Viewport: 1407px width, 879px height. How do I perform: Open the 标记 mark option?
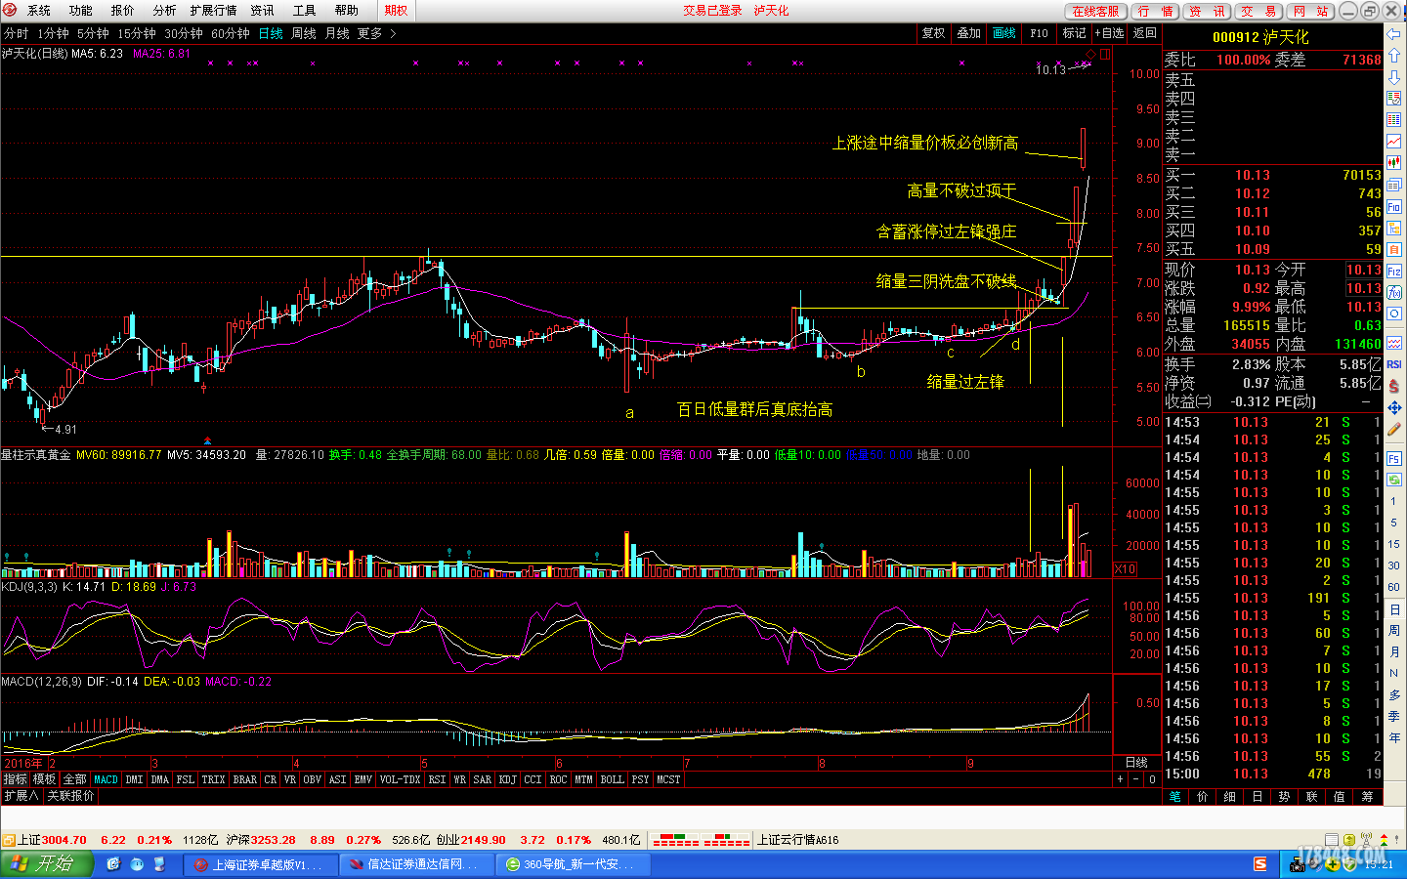tap(1074, 33)
